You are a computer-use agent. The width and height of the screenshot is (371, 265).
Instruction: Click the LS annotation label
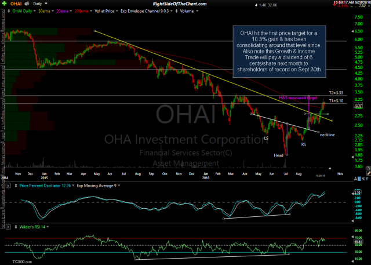(x=266, y=138)
